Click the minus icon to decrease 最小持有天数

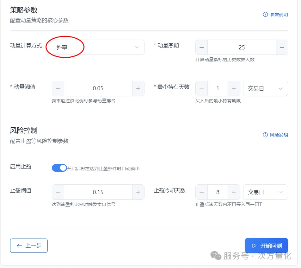[x=201, y=88]
